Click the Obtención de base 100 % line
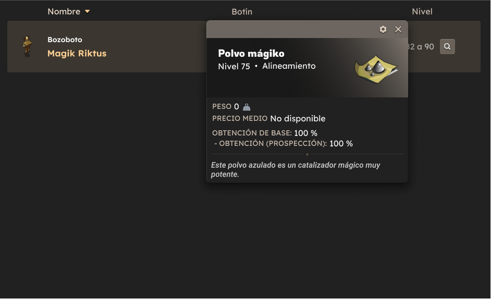The width and height of the screenshot is (491, 299). click(265, 133)
